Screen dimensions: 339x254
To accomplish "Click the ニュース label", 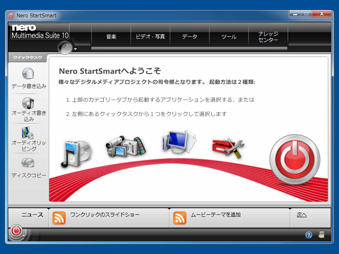I will click(x=32, y=215).
